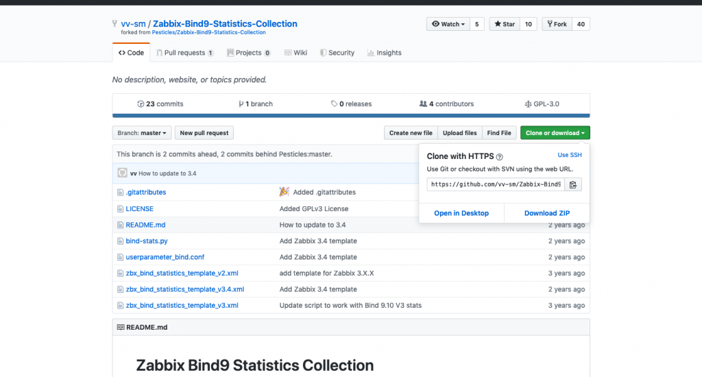Viewport: 702px width, 377px height.
Task: Toggle the Clone or download dropdown
Action: [555, 133]
